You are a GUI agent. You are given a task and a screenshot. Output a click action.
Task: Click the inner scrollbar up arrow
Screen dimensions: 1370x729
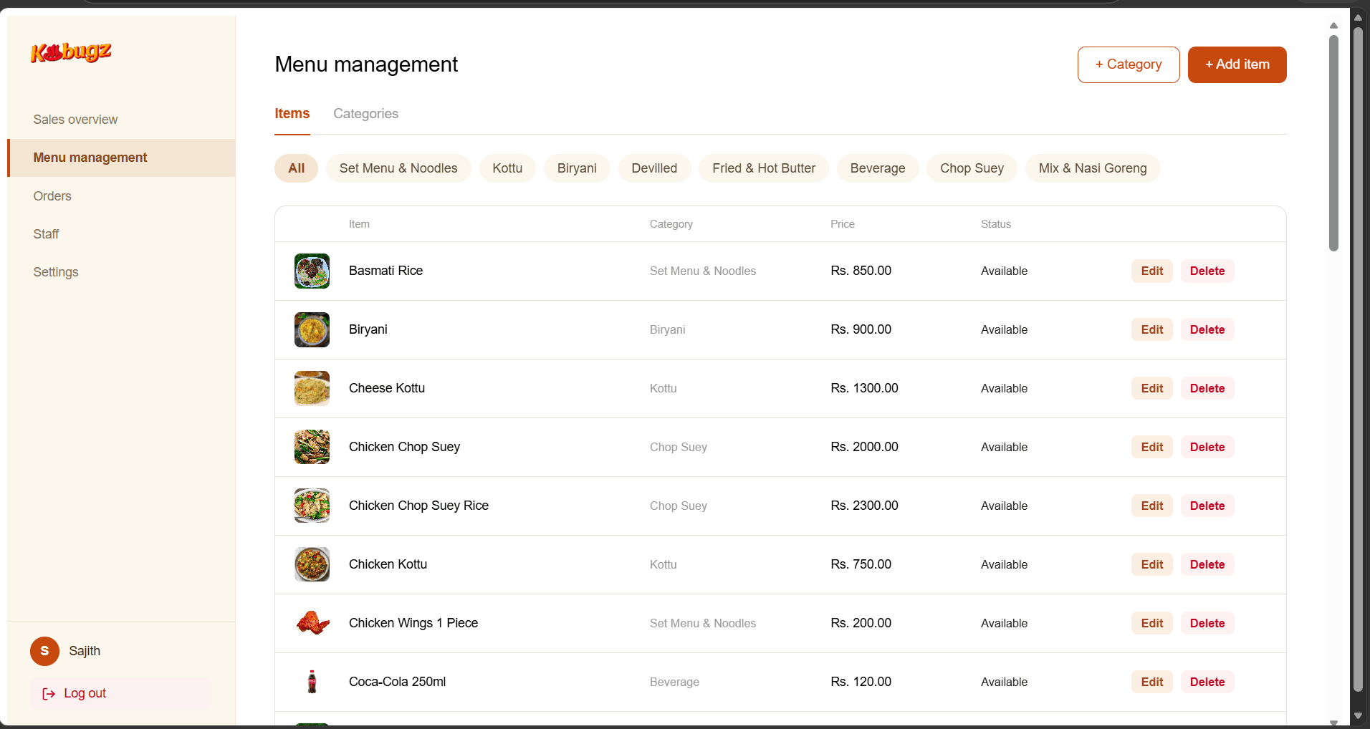pyautogui.click(x=1333, y=26)
